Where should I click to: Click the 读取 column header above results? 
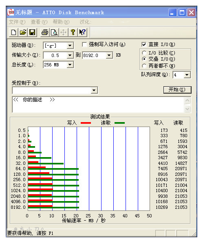coord(178,123)
